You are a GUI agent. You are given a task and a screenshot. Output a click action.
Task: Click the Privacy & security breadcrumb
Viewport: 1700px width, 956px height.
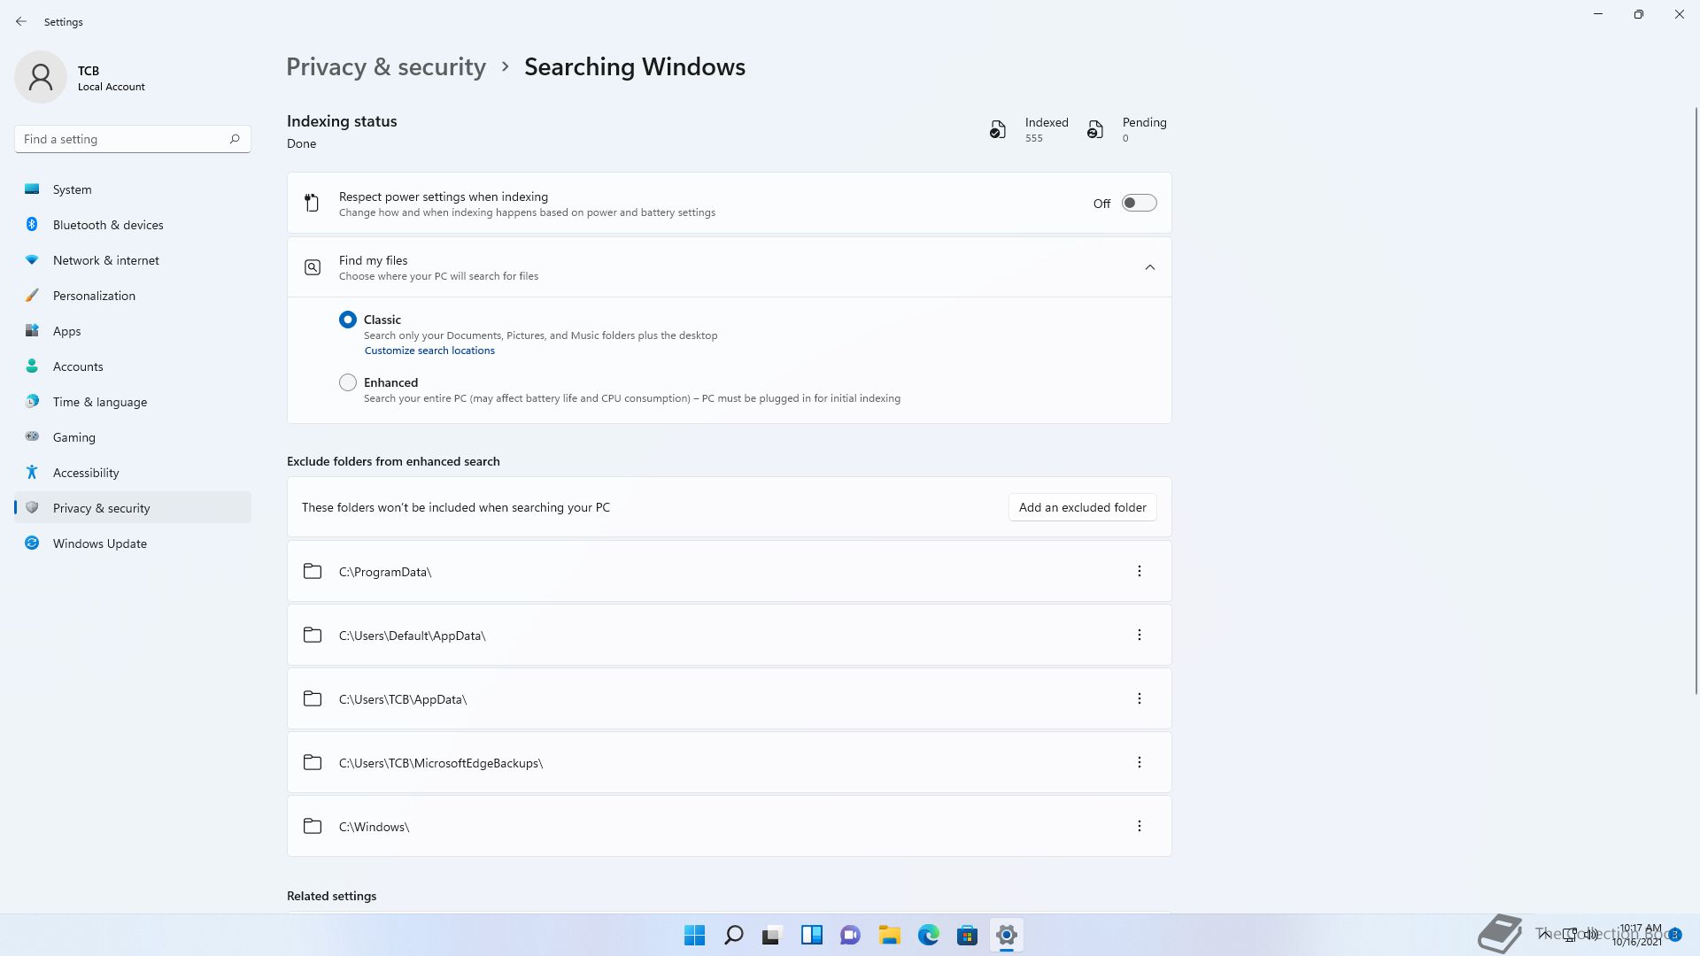pyautogui.click(x=386, y=67)
